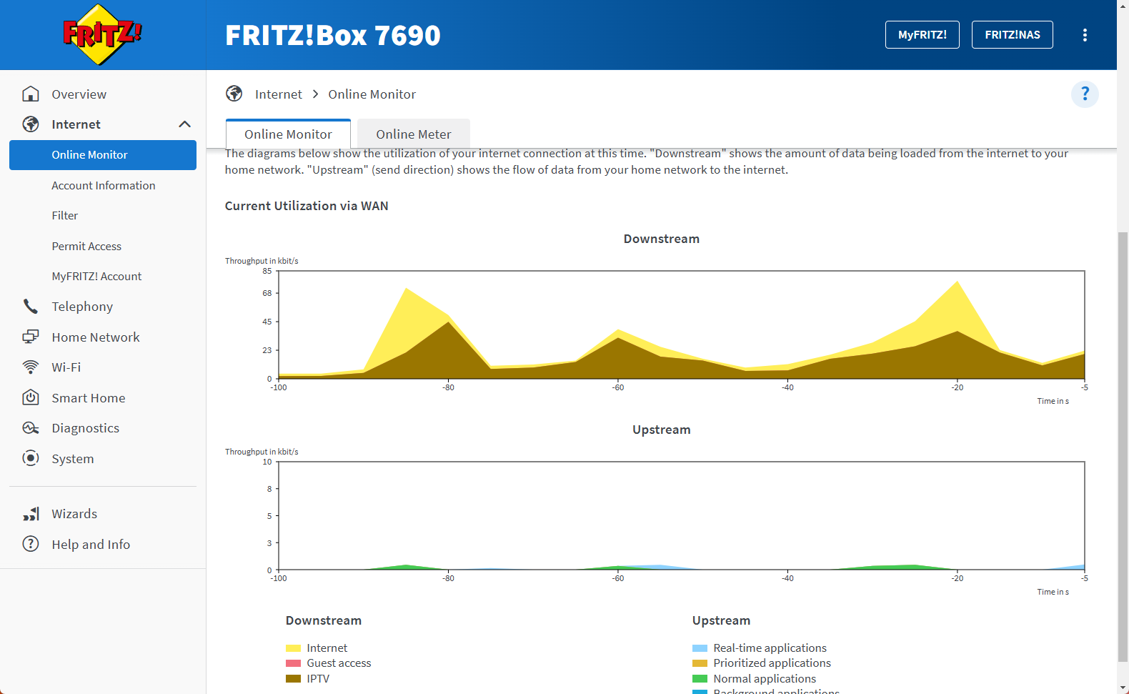Switch to the Online Meter tab
The height and width of the screenshot is (694, 1129).
tap(413, 134)
